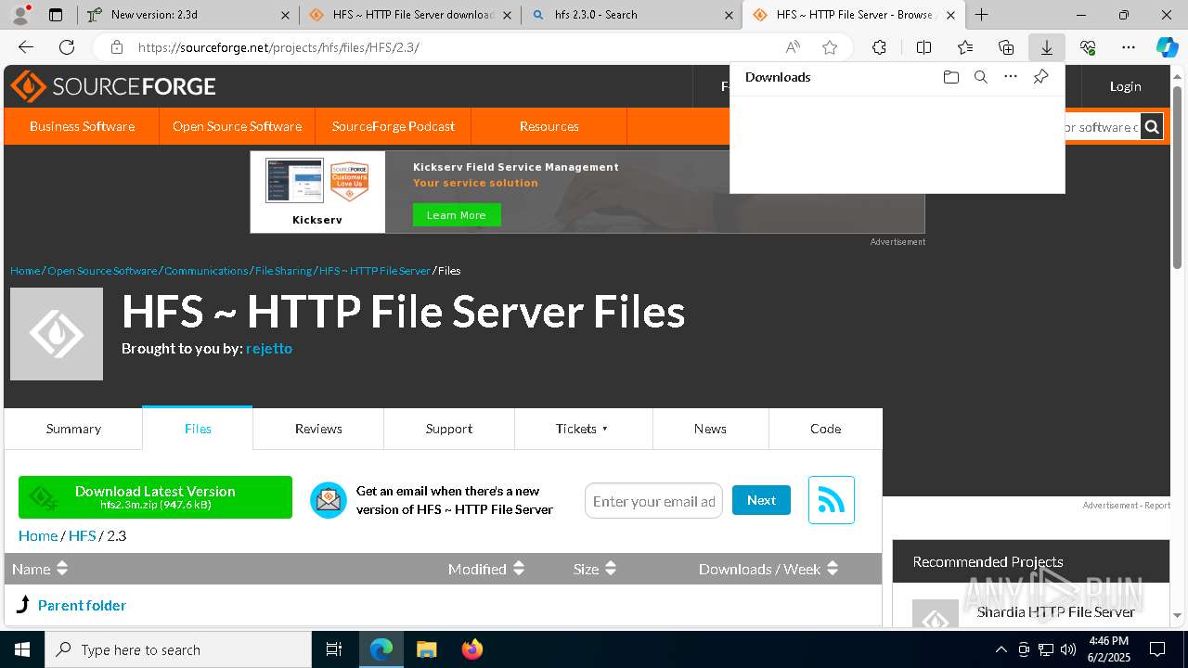Open browser Extensions puzzle icon

point(879,47)
